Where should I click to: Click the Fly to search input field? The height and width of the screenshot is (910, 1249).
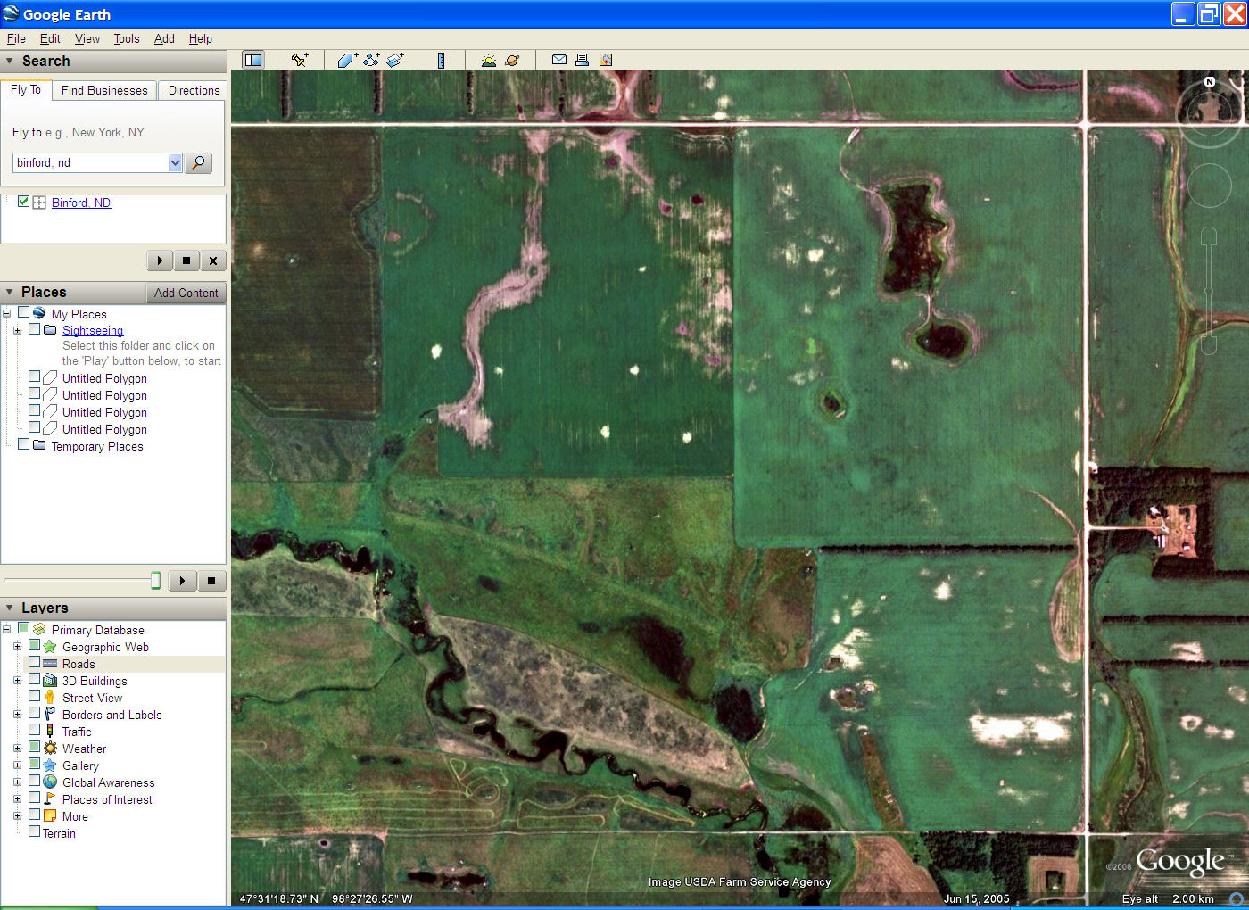90,162
